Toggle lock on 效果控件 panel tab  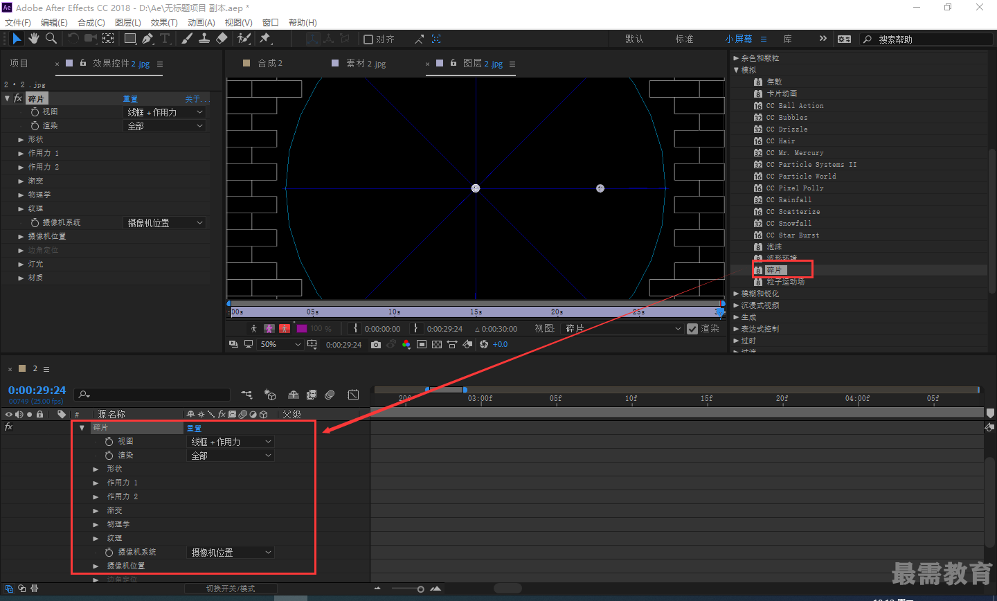coord(83,63)
